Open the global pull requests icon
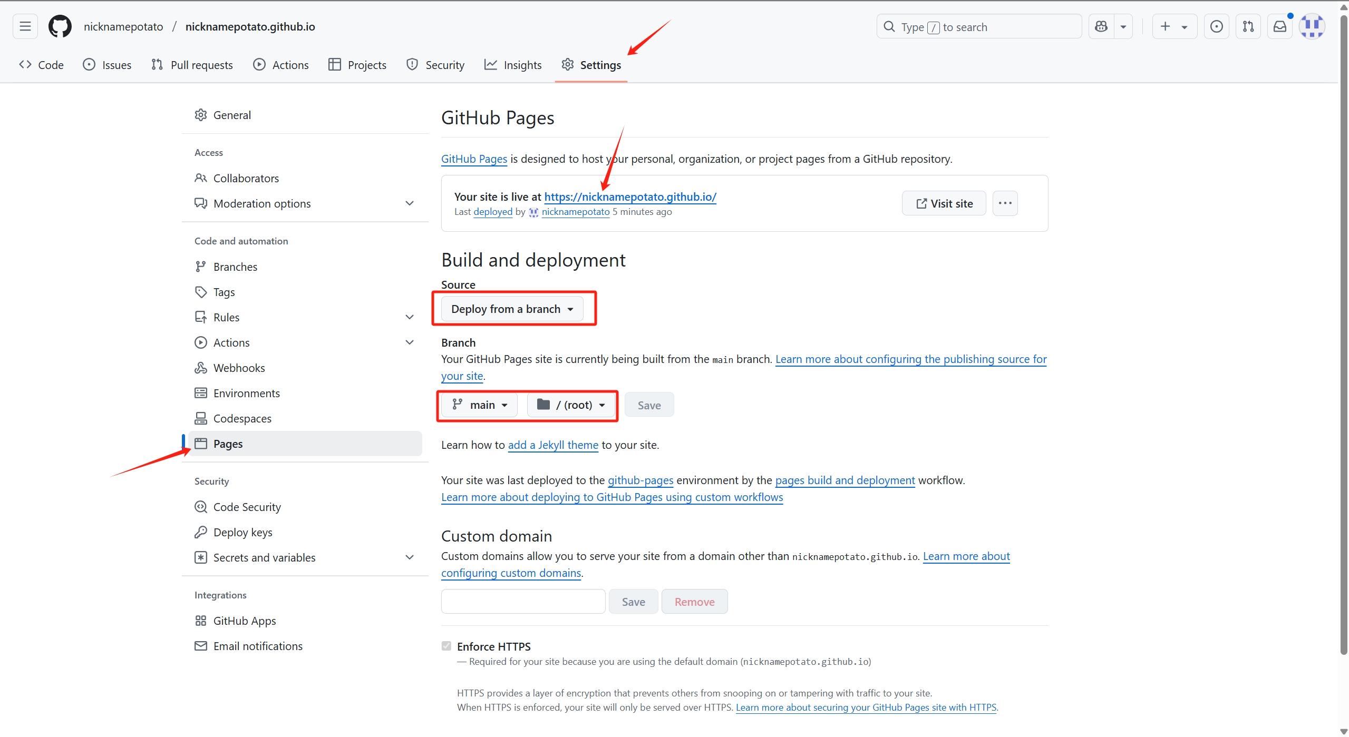Viewport: 1349px width, 737px height. point(1248,26)
